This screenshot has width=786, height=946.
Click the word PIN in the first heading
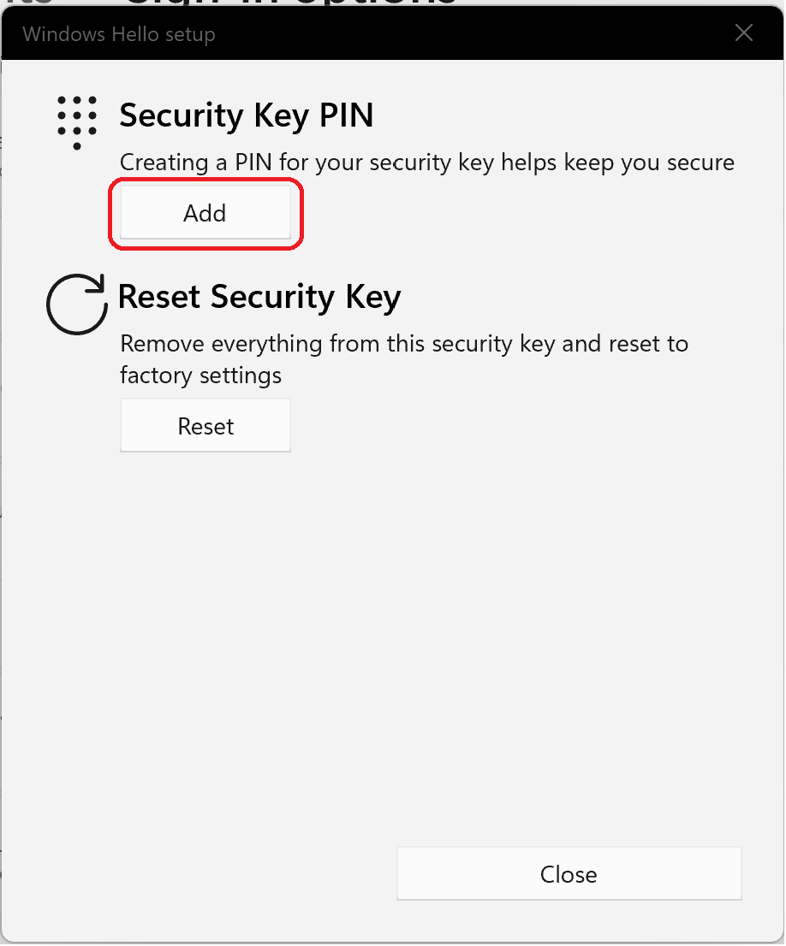(346, 115)
